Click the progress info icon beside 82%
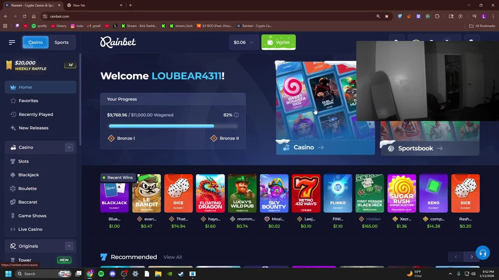499x280 pixels. coord(236,115)
